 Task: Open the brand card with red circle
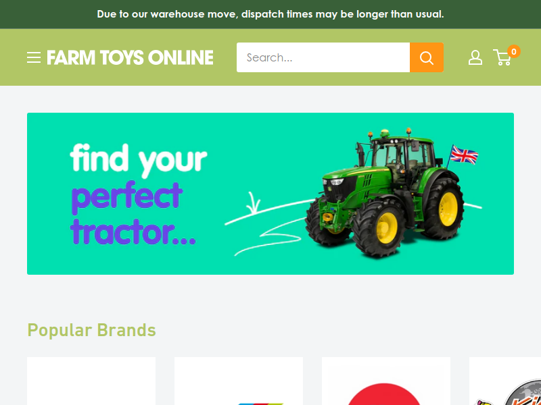385,381
